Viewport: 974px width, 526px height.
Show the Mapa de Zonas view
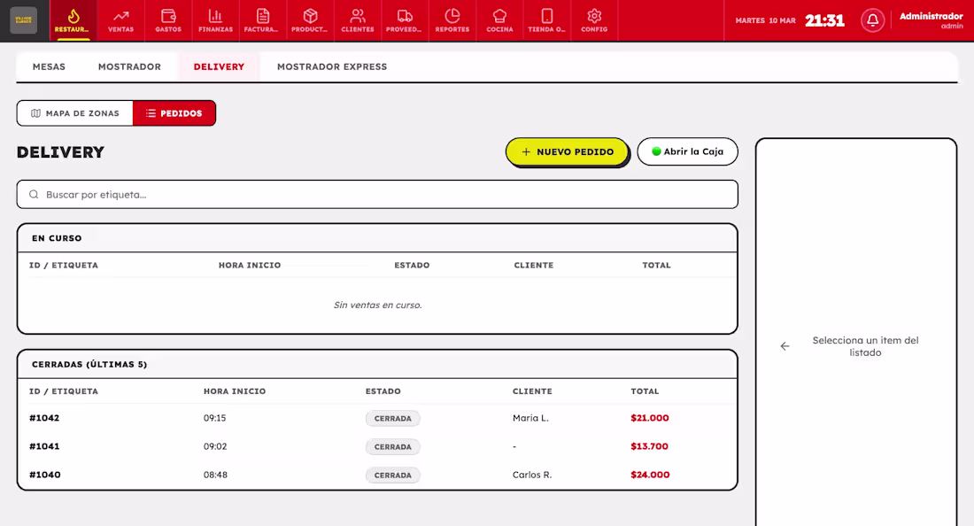tap(75, 113)
